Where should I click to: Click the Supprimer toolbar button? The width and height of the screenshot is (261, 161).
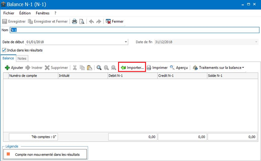[x=57, y=68]
